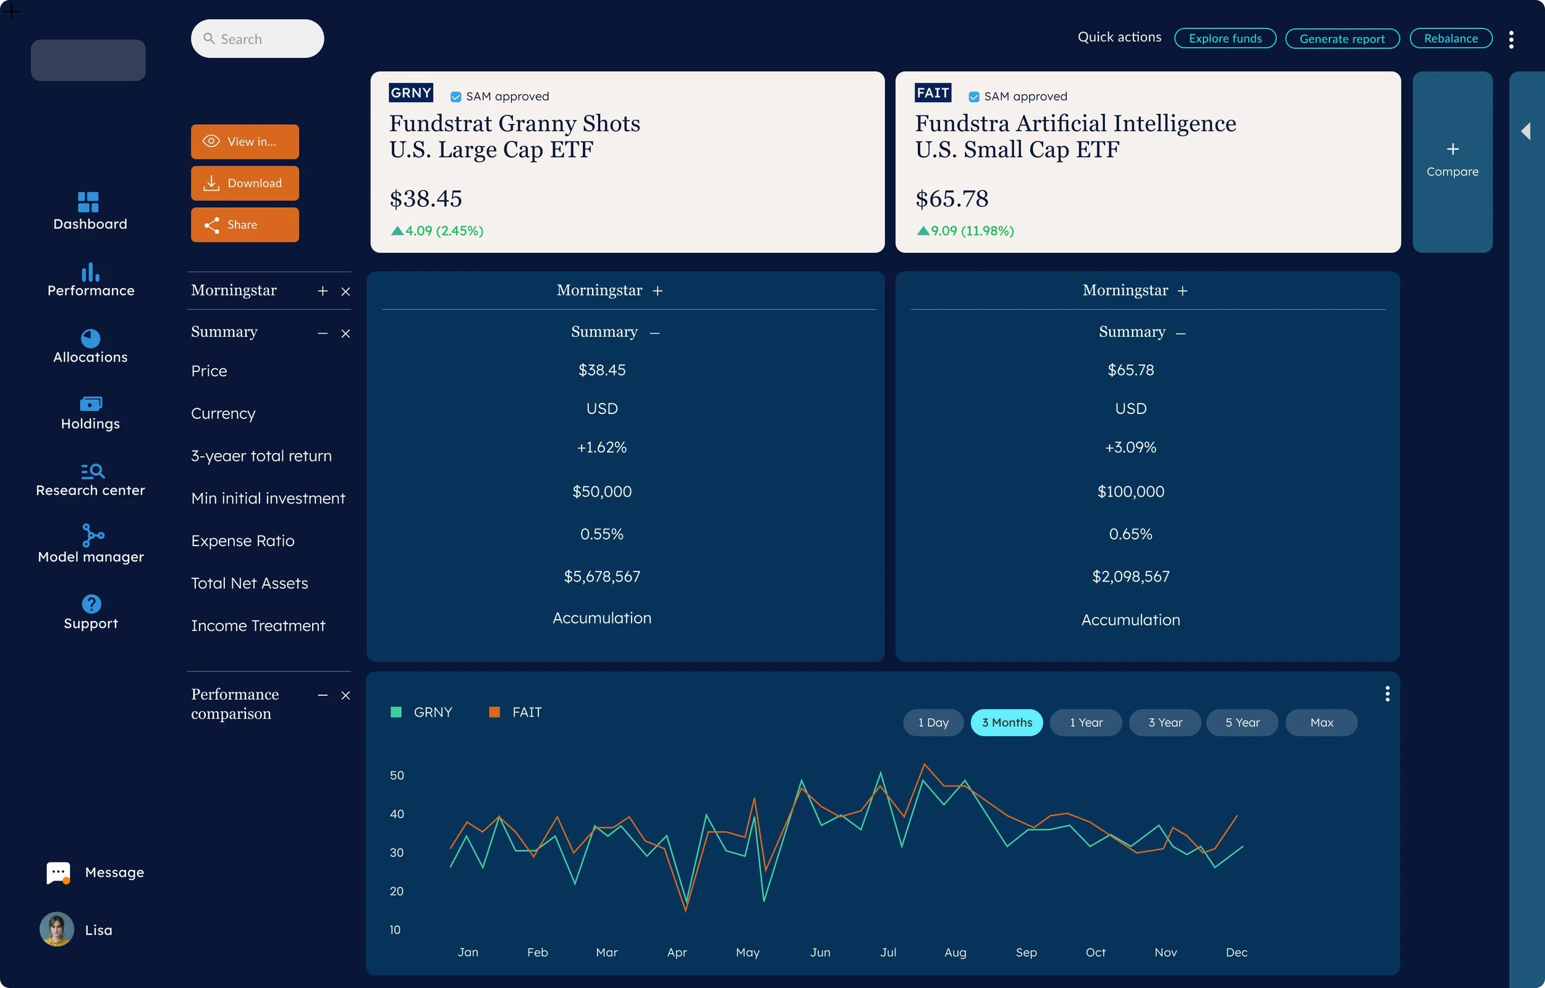The height and width of the screenshot is (988, 1545).
Task: Collapse the Summary section in left panel
Action: [x=322, y=334]
